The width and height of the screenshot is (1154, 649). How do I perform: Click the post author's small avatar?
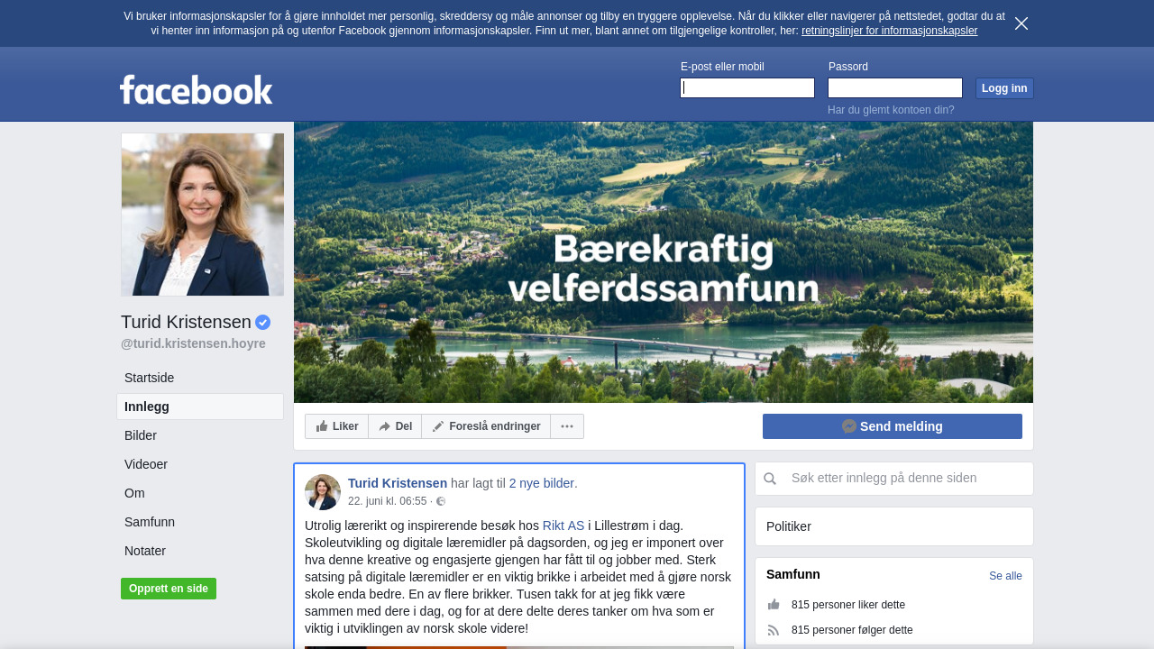[323, 492]
